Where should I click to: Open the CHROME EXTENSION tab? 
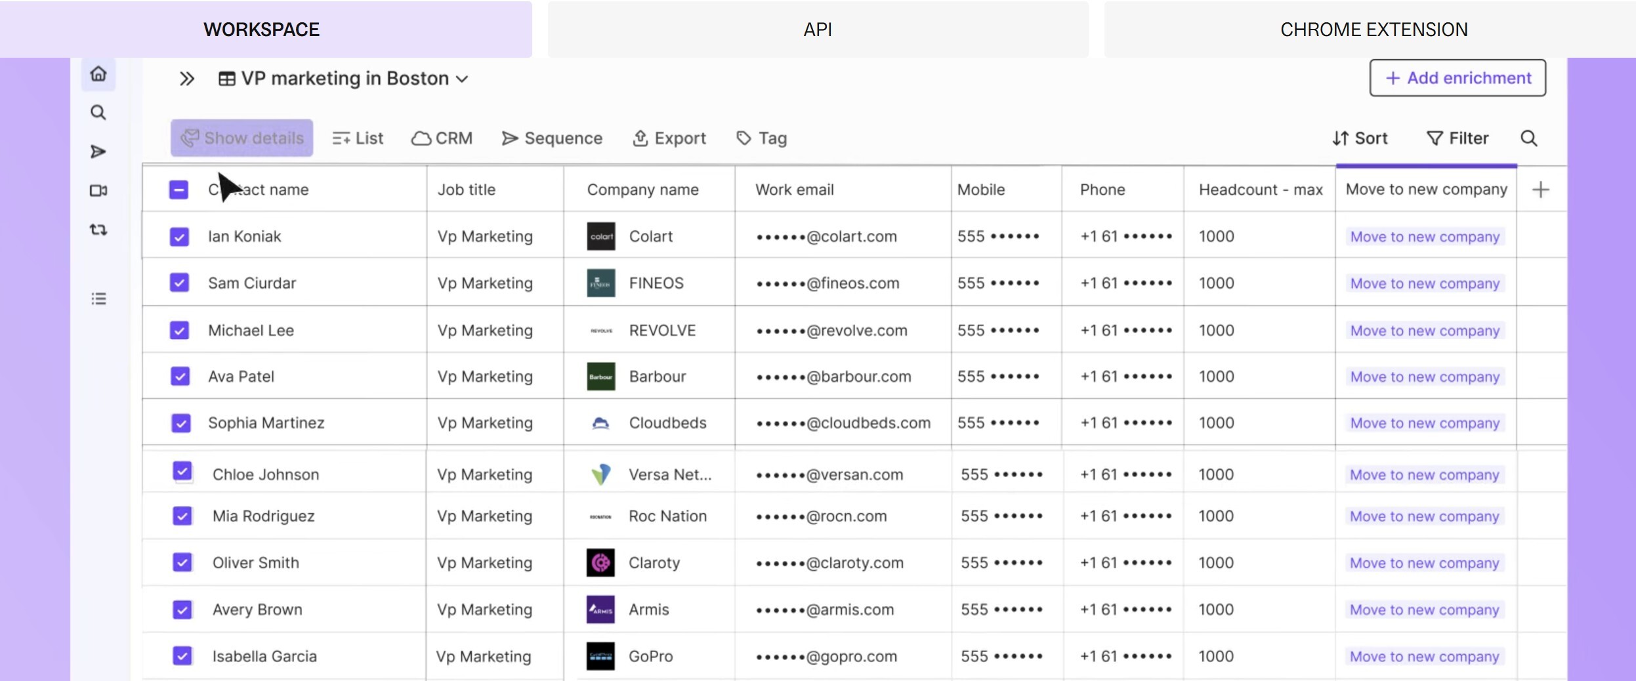click(x=1373, y=29)
